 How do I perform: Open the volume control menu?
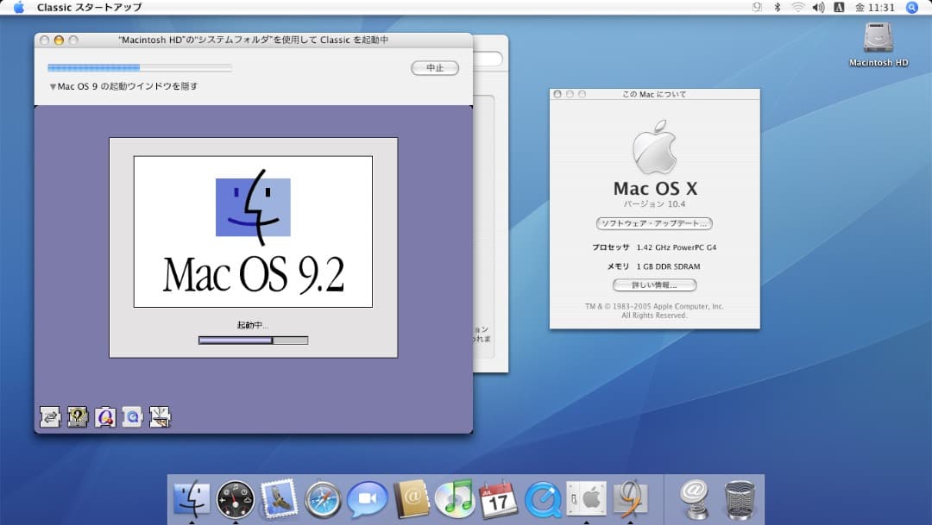818,7
